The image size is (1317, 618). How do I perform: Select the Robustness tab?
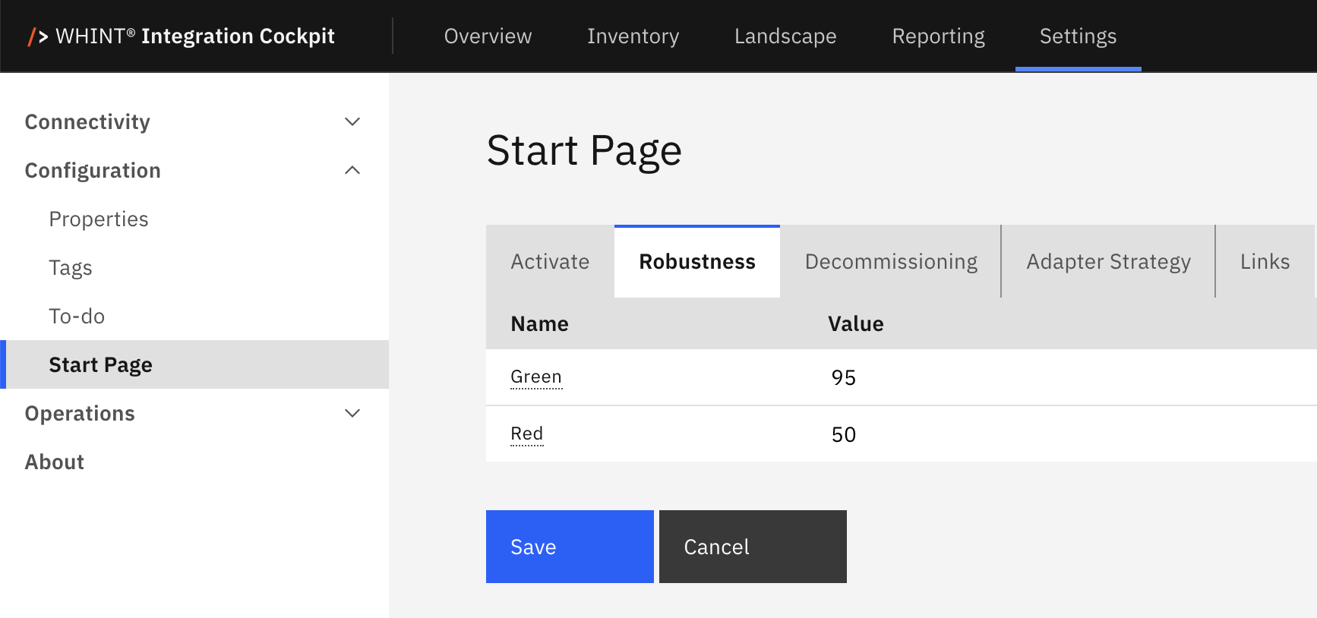tap(697, 262)
